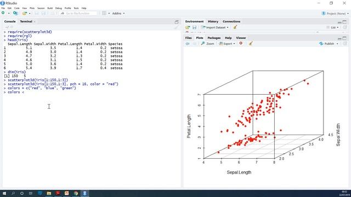
Task: Open the List view dropdown
Action: 333,27
